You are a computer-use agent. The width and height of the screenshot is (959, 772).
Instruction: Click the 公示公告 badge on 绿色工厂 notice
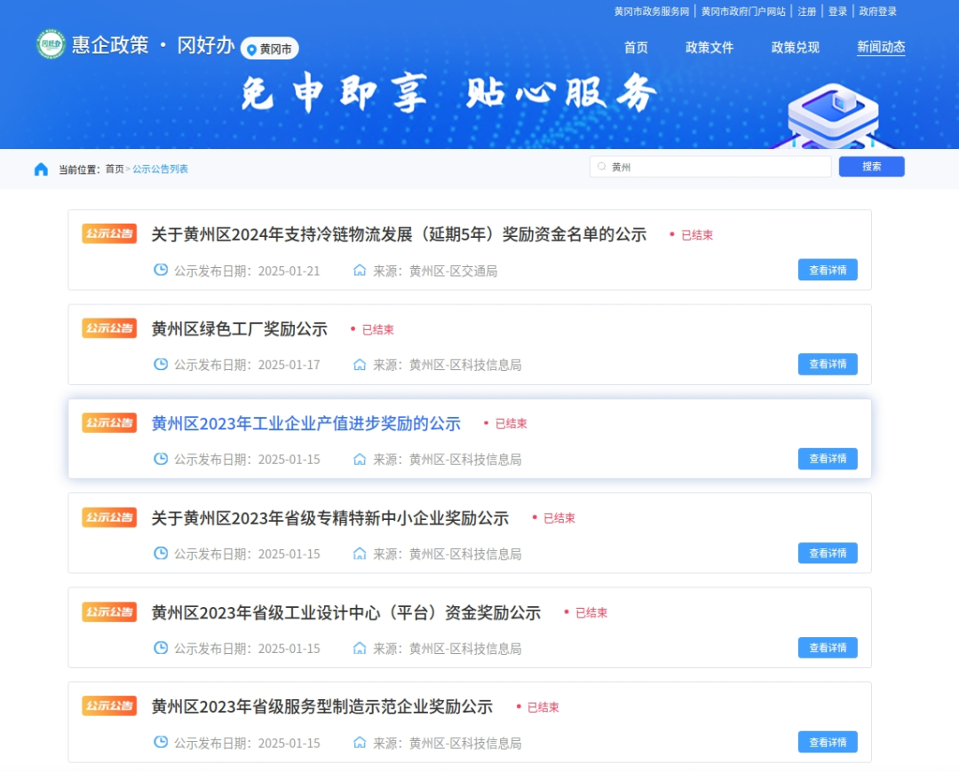(109, 328)
